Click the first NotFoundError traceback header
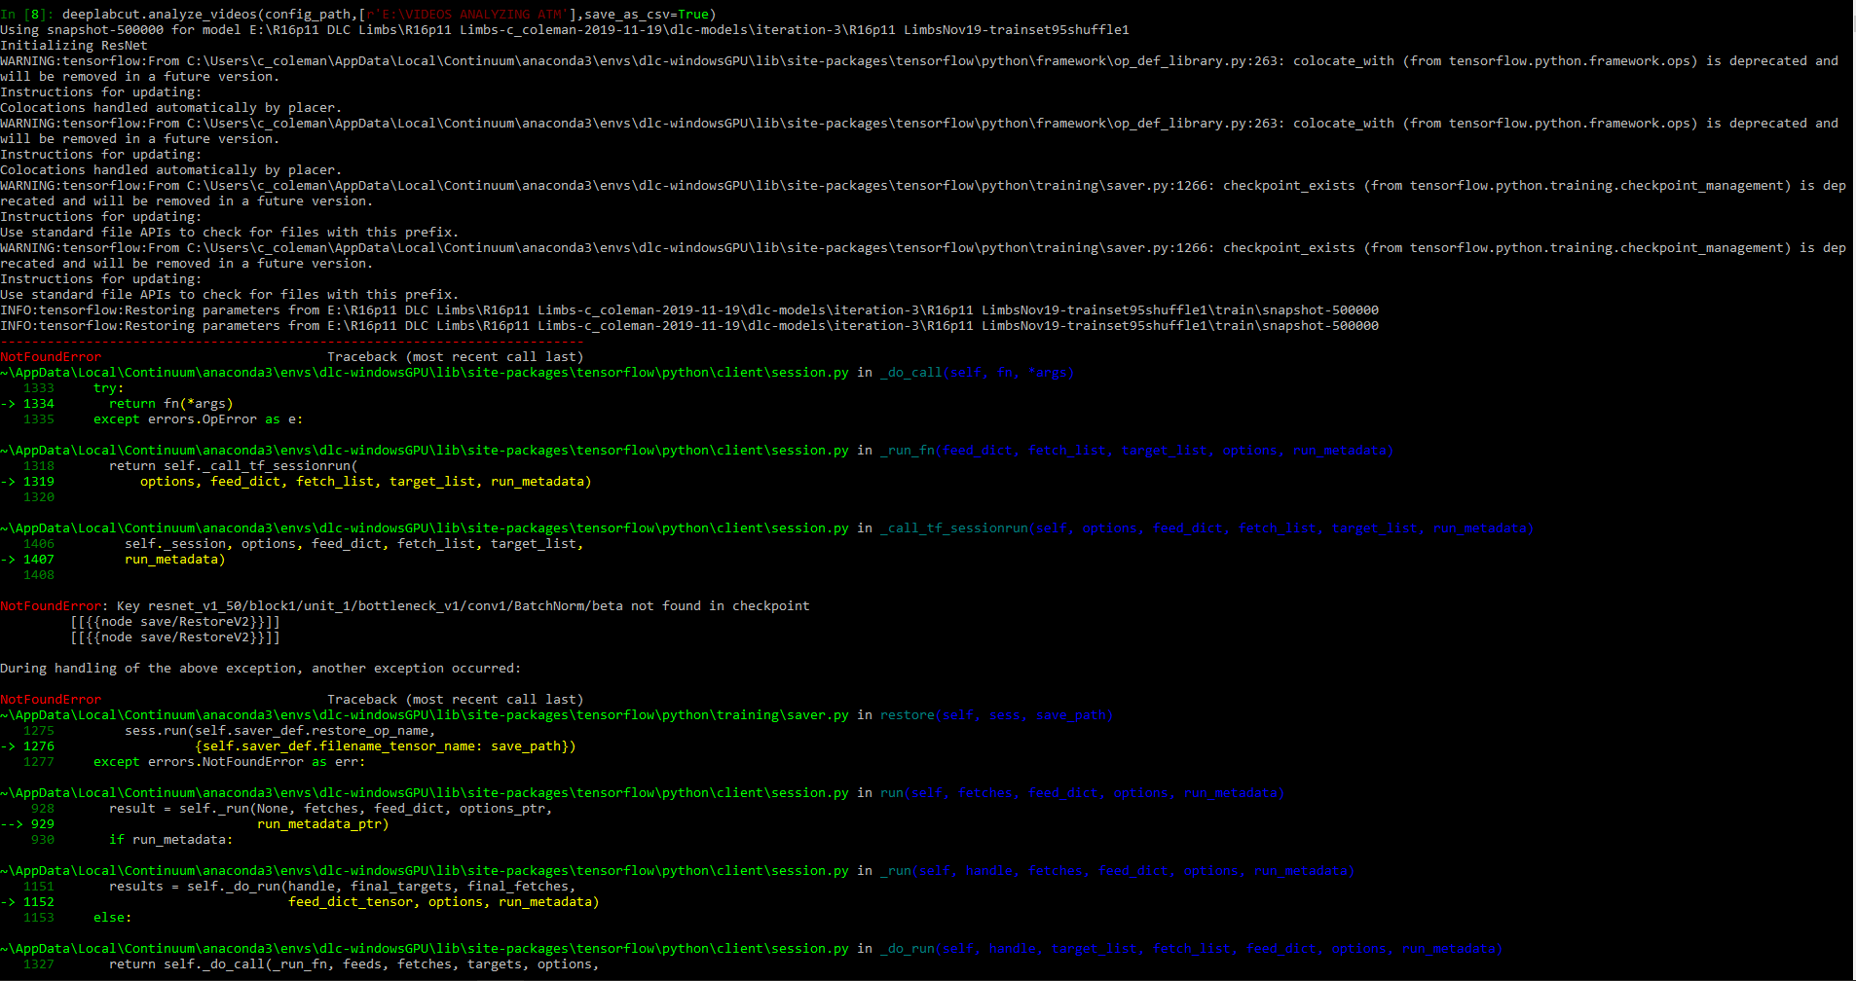Screen dimensions: 1856x981 tap(51, 356)
